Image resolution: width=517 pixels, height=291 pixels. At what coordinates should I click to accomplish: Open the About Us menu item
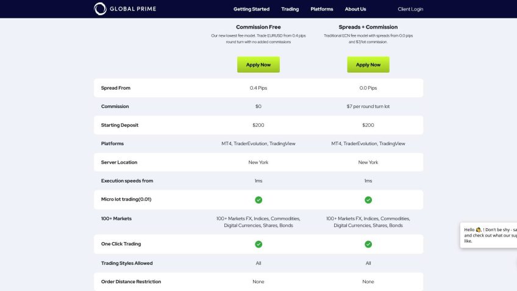pyautogui.click(x=355, y=9)
